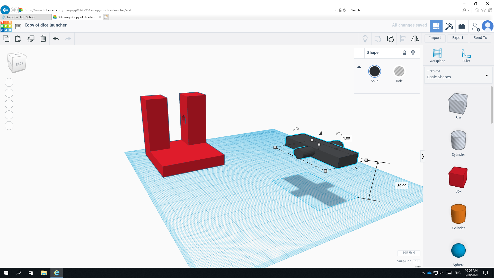Click the Mirror tool icon
494x278 pixels.
pos(415,39)
